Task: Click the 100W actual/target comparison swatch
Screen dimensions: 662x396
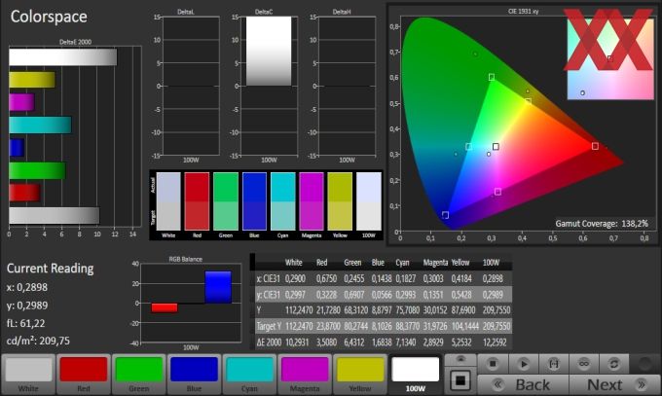Action: click(x=369, y=201)
